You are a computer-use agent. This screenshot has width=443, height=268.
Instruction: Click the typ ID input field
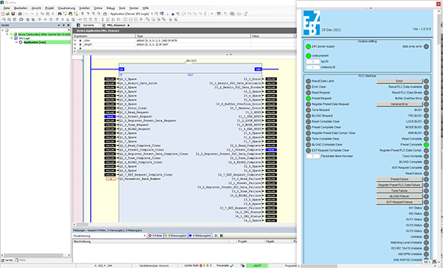coord(313,61)
